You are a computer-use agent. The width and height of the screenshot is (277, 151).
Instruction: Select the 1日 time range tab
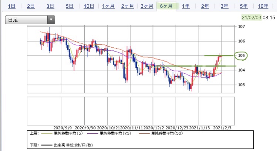[11, 6]
